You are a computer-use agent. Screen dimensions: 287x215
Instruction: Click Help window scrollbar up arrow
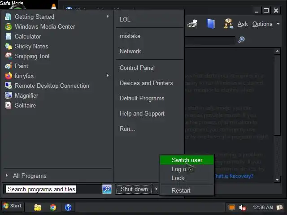point(277,51)
